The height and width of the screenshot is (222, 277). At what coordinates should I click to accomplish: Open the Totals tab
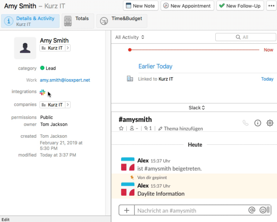tap(78, 21)
